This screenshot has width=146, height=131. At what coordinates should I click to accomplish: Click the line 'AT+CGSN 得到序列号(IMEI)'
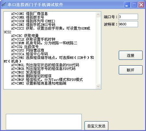click(x=33, y=21)
